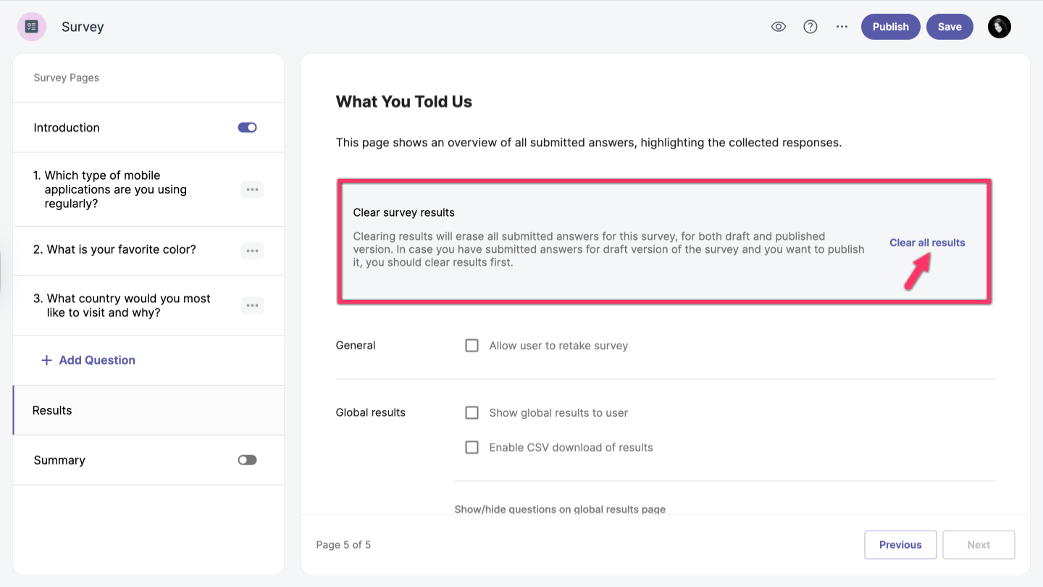Click the plus icon beside Add Question
This screenshot has height=587, width=1043.
(x=46, y=360)
